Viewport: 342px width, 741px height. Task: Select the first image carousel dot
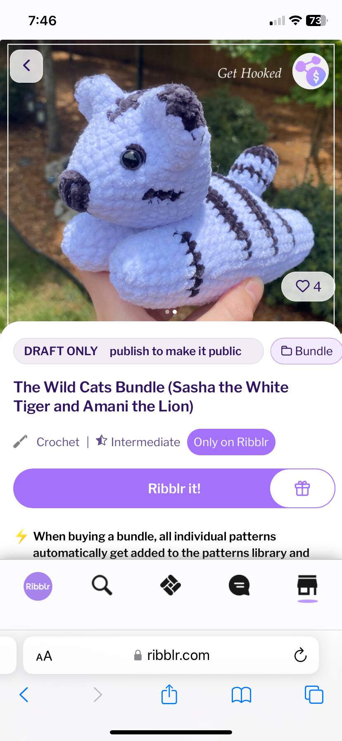[x=167, y=312]
